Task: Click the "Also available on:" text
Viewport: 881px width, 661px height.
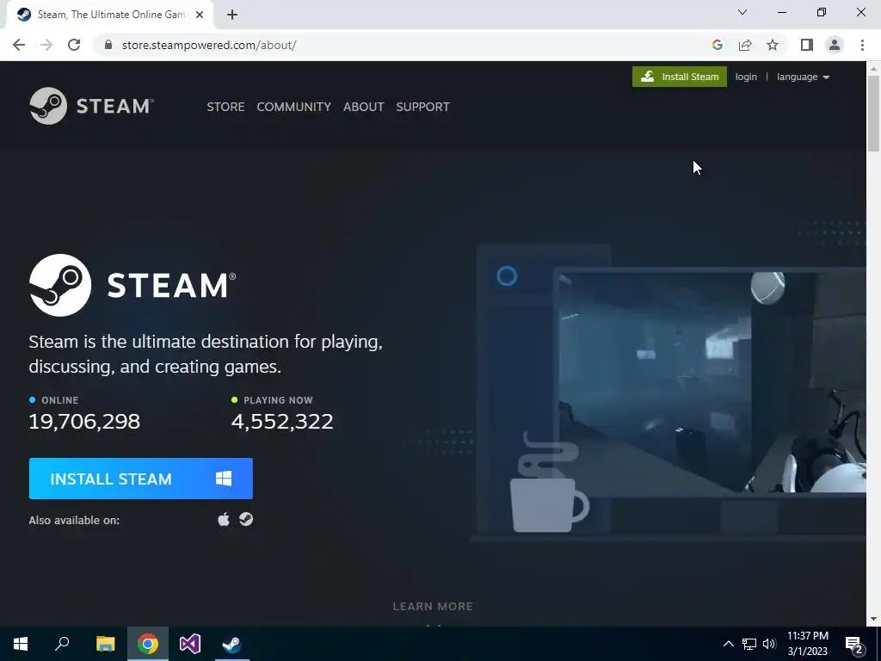Action: pyautogui.click(x=74, y=521)
